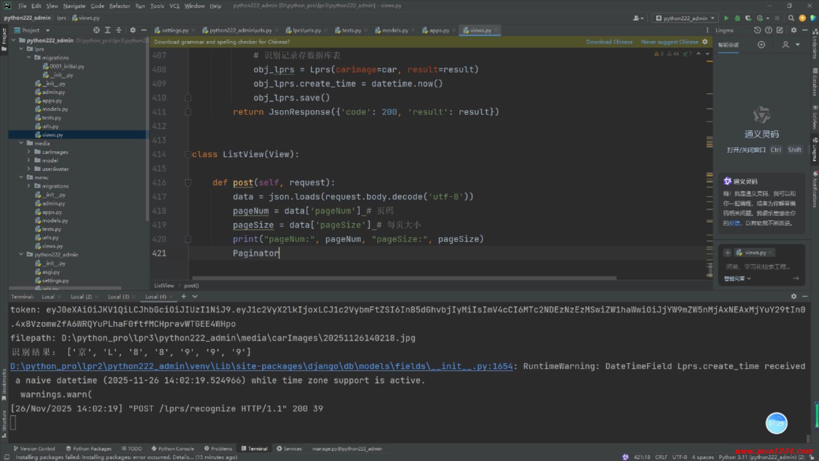Toggle the Structure side tool window

[x=4, y=423]
